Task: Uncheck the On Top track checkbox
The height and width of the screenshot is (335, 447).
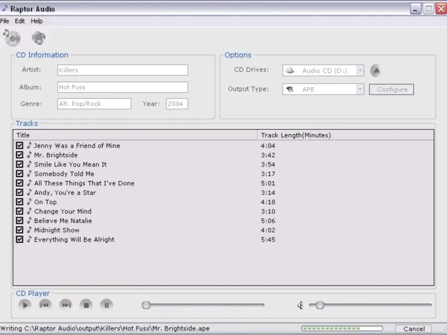Action: pos(20,202)
